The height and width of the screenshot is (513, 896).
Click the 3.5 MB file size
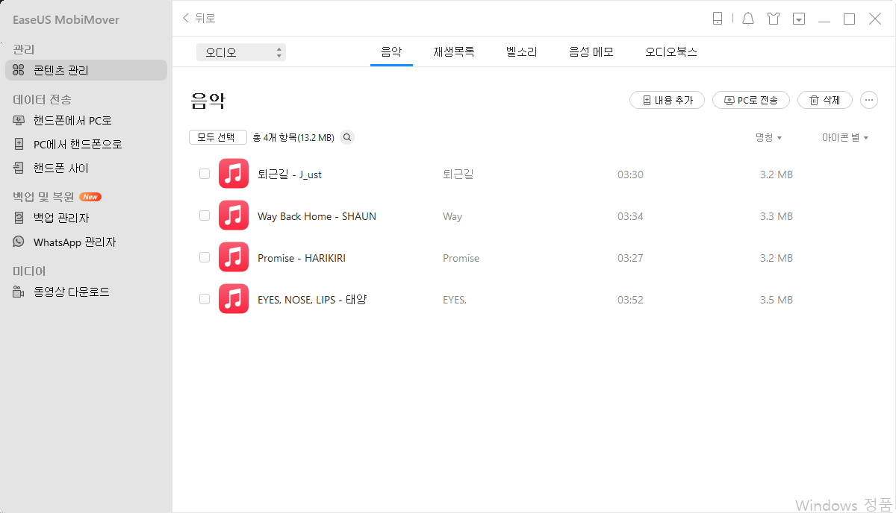[x=777, y=300]
